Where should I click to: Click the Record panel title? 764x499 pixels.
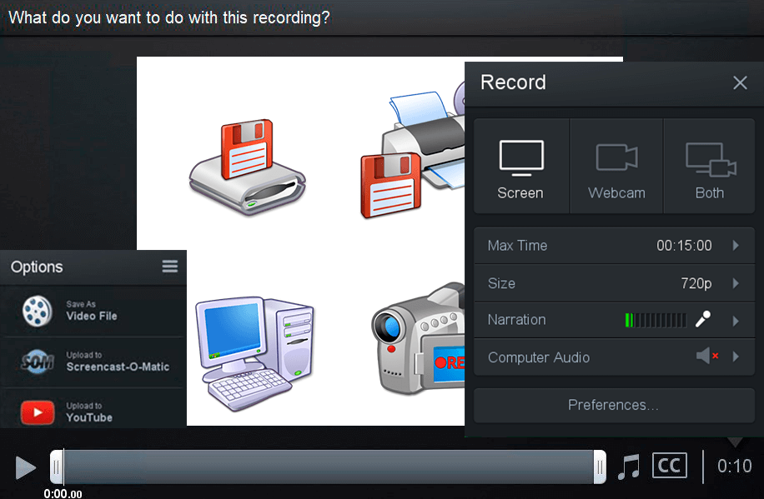pyautogui.click(x=513, y=82)
